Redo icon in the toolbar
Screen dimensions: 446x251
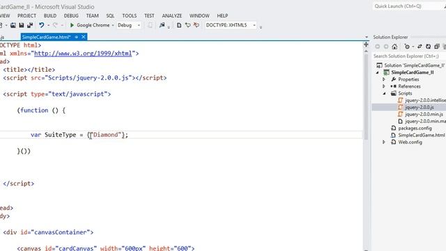click(56, 25)
